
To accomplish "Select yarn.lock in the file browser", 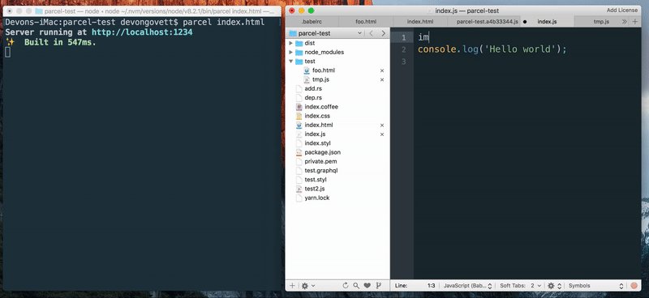I will (317, 198).
